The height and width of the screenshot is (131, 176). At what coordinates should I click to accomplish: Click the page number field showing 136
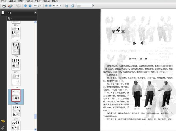tap(35, 6)
